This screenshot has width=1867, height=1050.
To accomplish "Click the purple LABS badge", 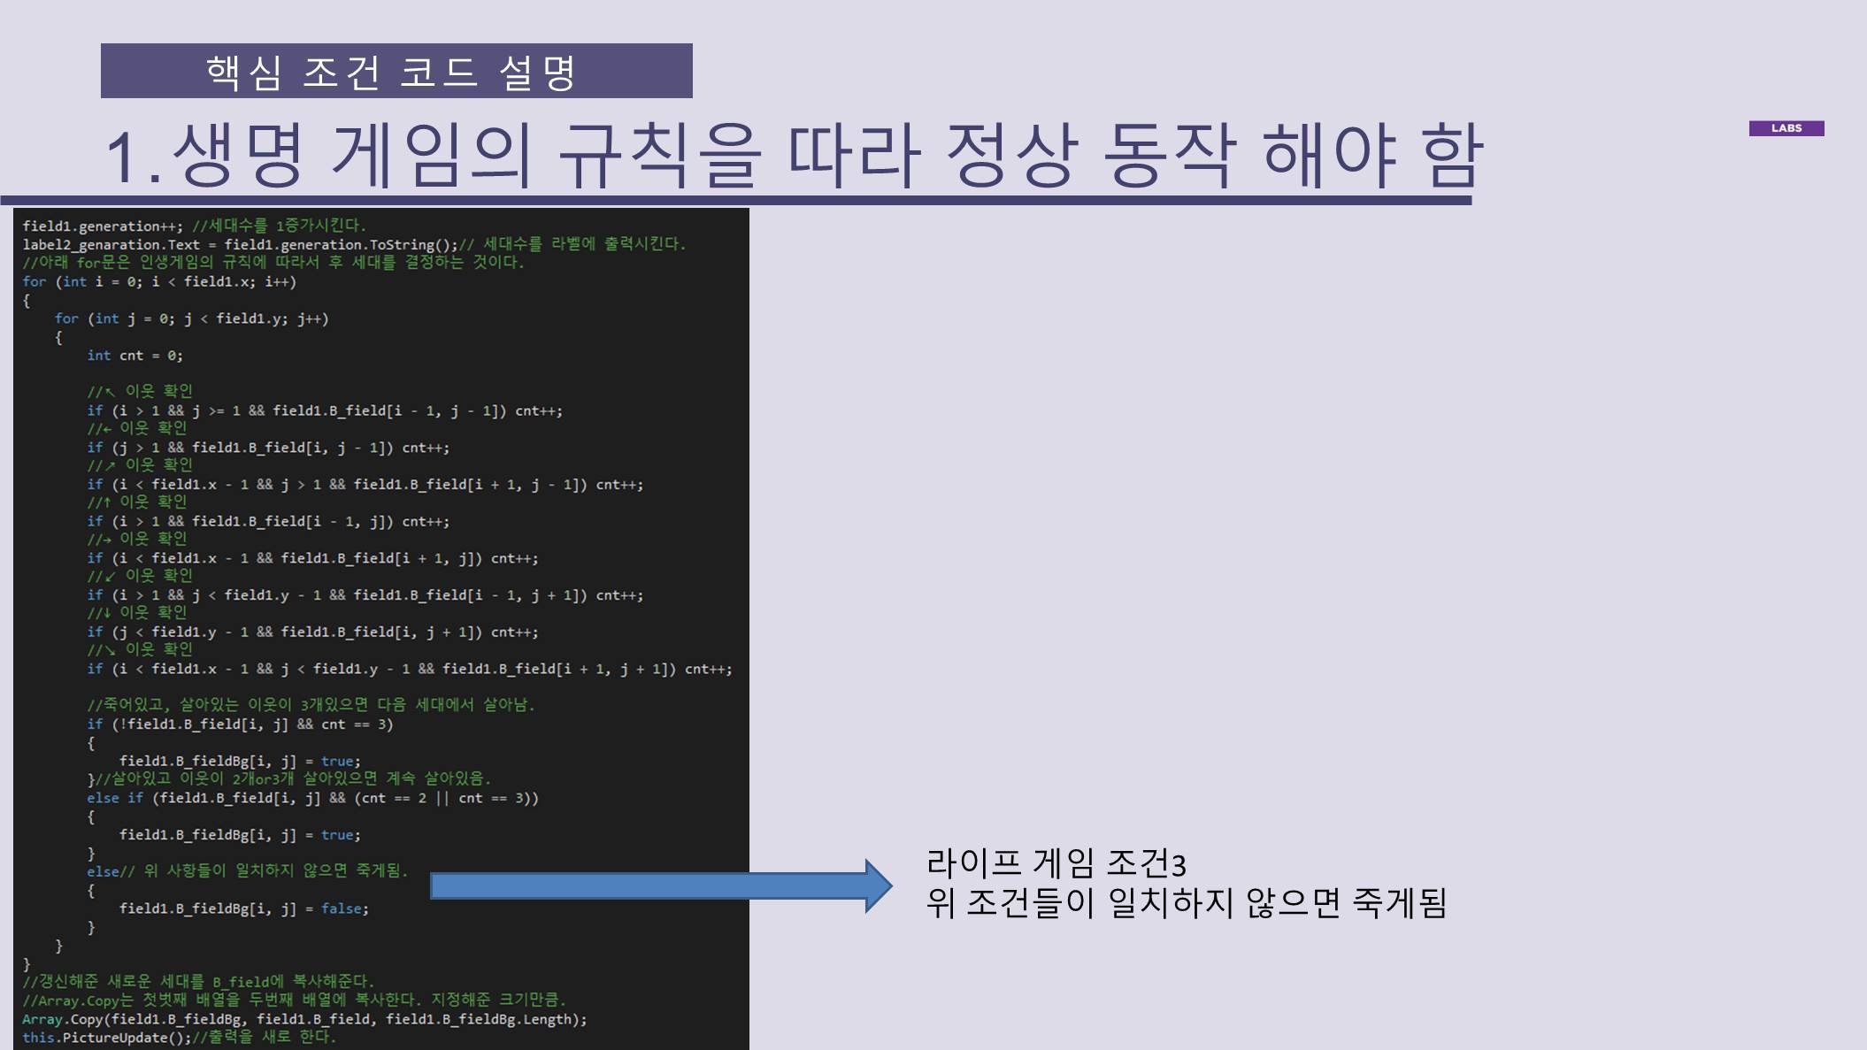I will 1786,128.
